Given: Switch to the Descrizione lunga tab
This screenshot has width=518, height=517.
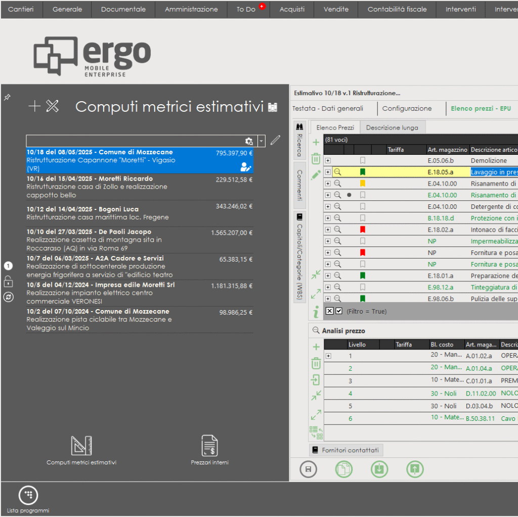Looking at the screenshot, I should pyautogui.click(x=392, y=127).
